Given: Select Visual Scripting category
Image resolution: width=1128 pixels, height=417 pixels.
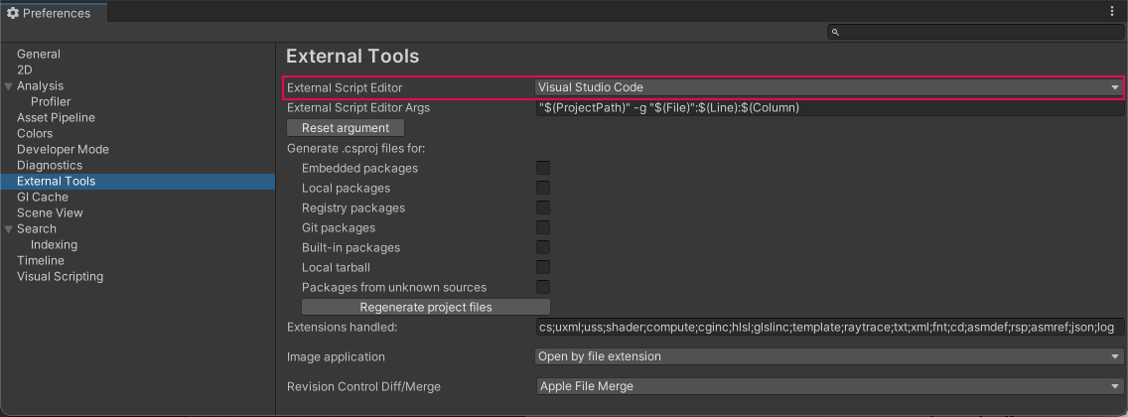Looking at the screenshot, I should (x=60, y=277).
